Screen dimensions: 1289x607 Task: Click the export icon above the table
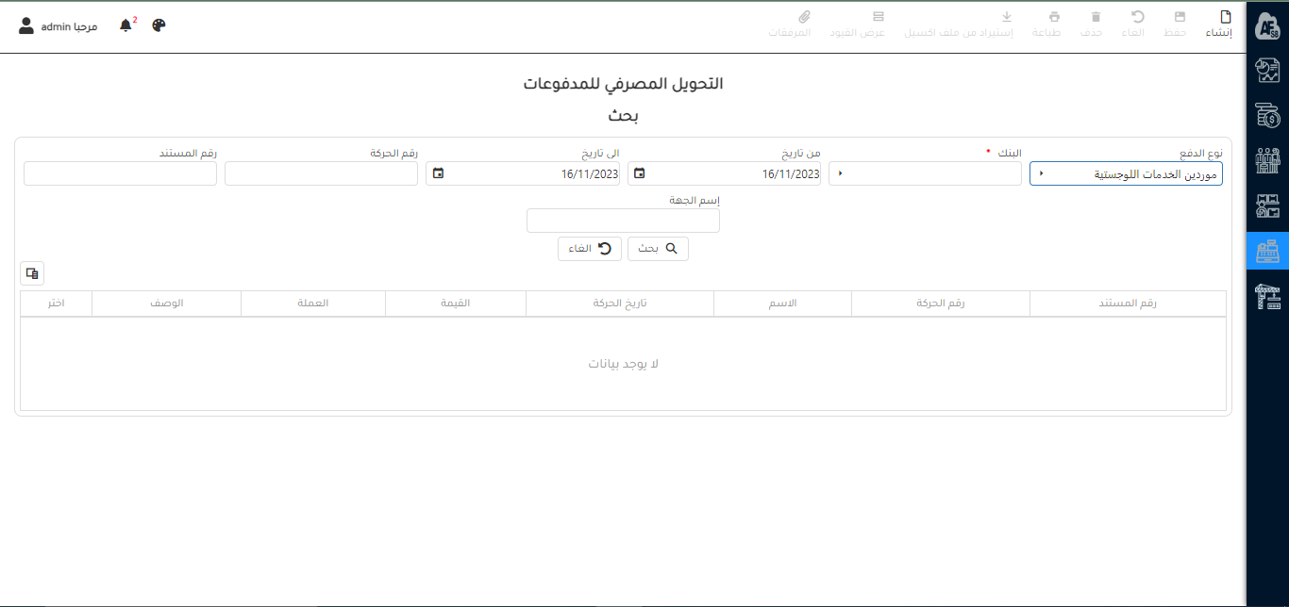[x=32, y=273]
